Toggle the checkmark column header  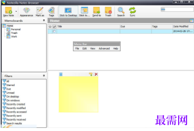[x=54, y=27]
